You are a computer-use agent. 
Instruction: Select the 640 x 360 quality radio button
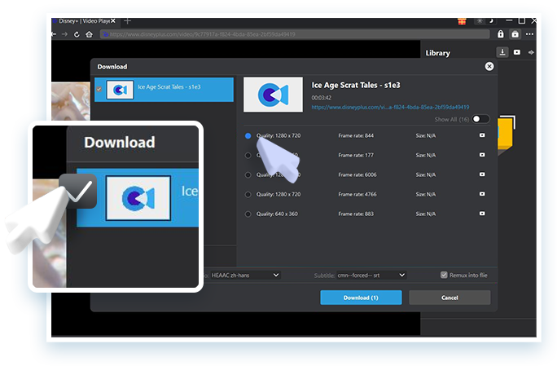[248, 214]
